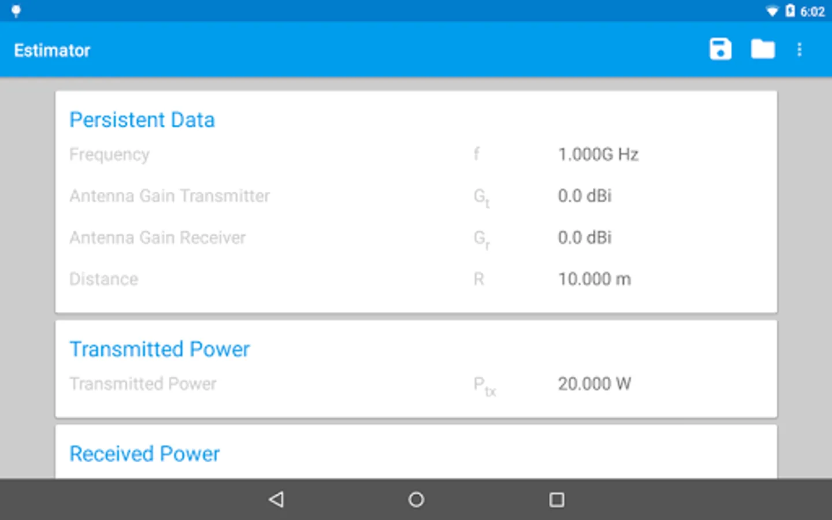Select the Persistent Data heading
Screen dimensions: 832x520
(x=142, y=120)
